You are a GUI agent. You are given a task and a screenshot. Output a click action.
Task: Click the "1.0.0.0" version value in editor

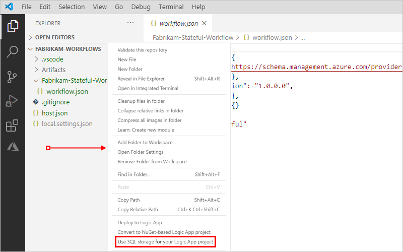272,86
